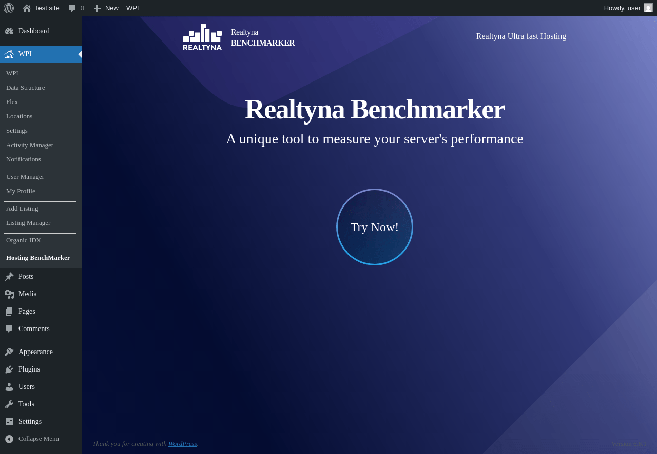Viewport: 657px width, 454px height.
Task: Open the Users menu label
Action: click(x=27, y=387)
